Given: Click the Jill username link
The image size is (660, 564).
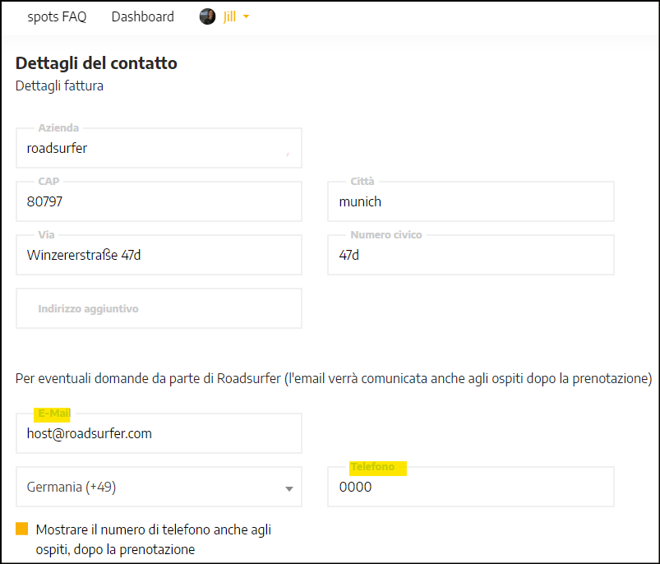Looking at the screenshot, I should point(229,16).
